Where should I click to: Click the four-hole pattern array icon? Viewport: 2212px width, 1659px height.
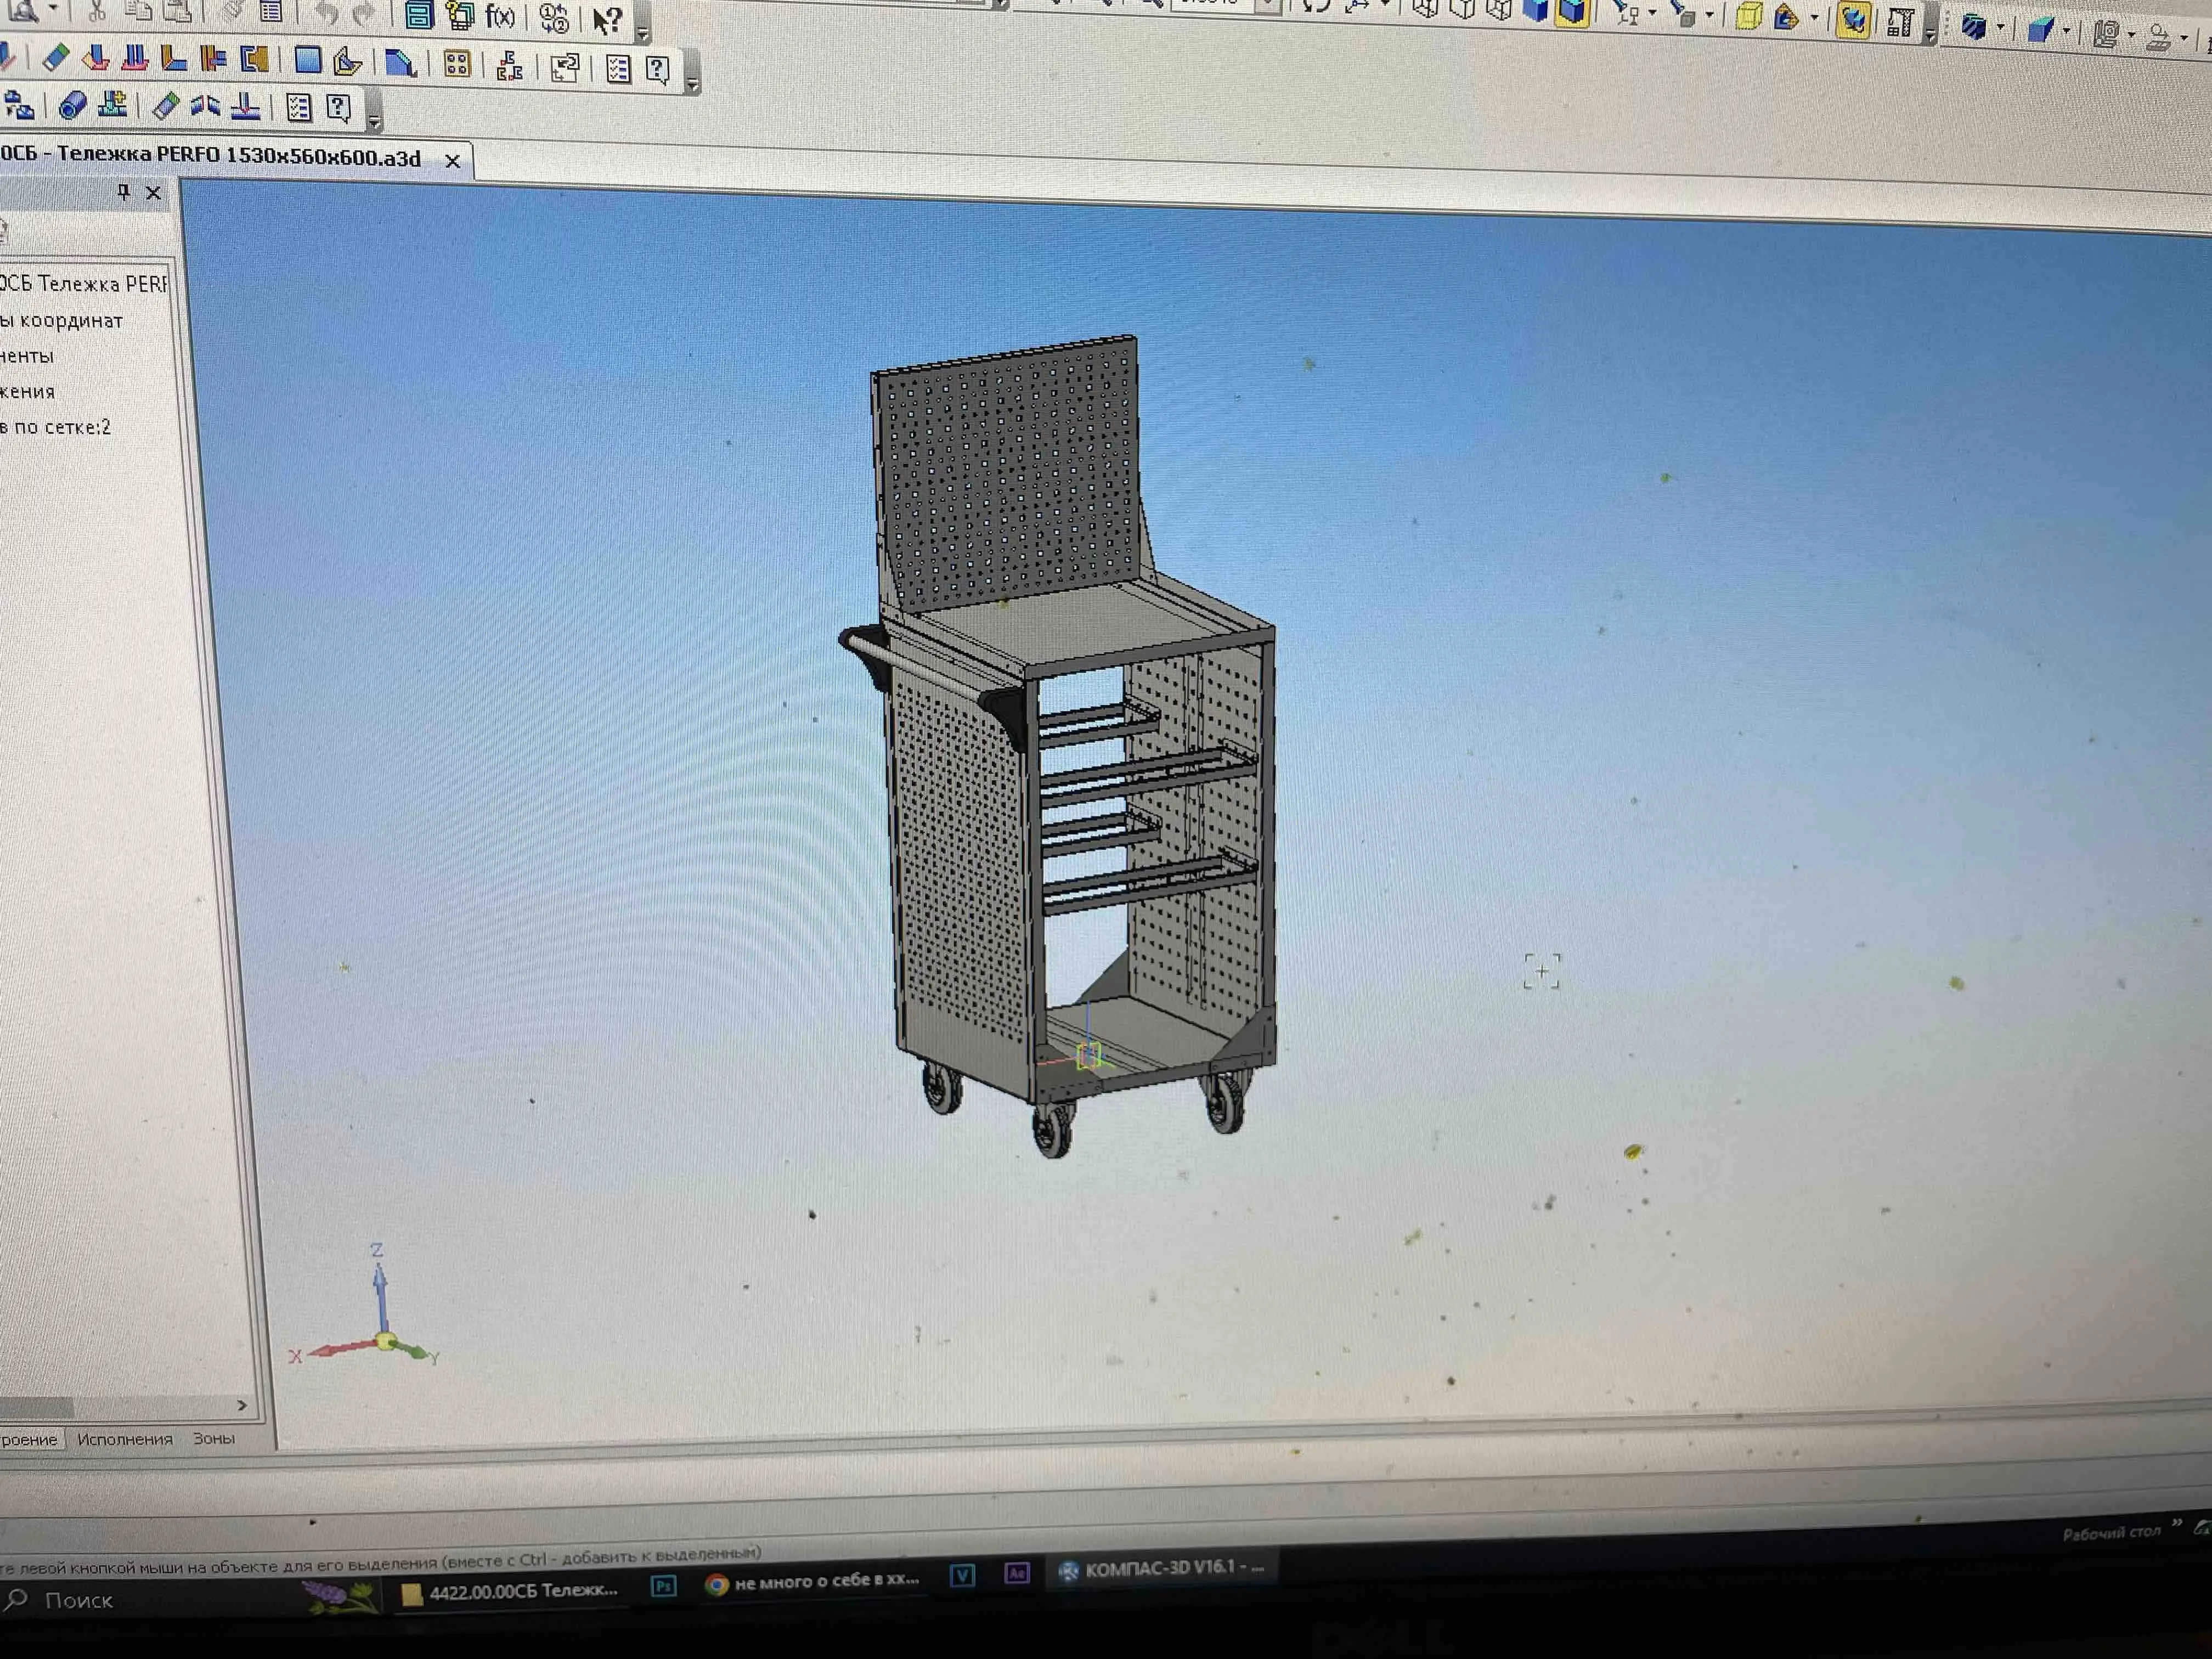[457, 65]
